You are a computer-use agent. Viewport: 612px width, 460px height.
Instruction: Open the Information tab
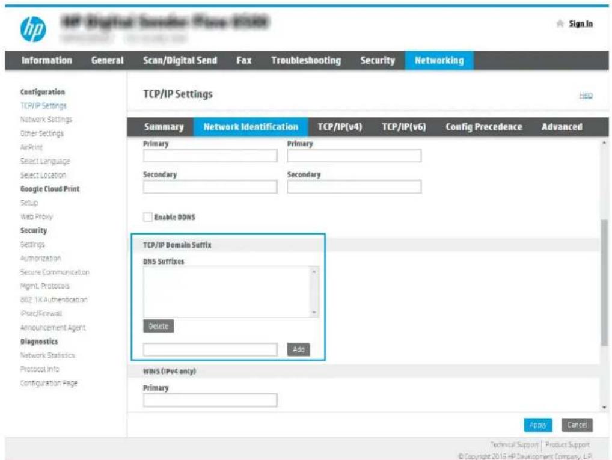tap(46, 61)
